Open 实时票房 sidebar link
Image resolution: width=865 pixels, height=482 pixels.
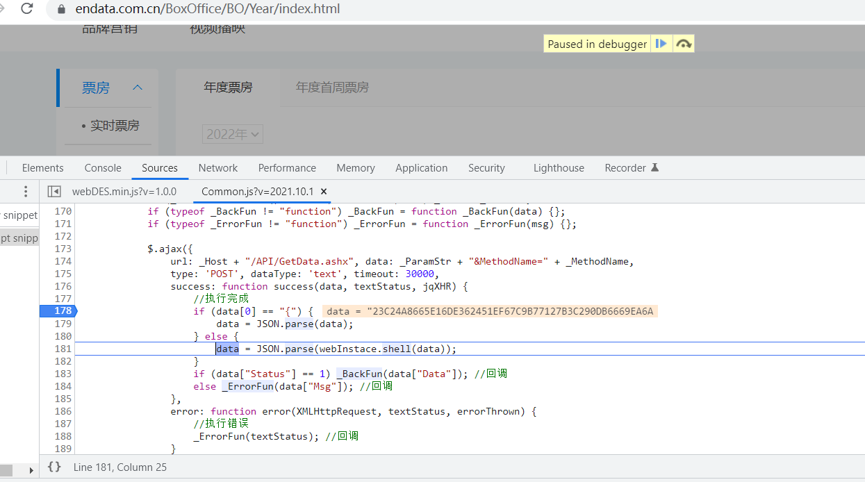[x=115, y=126]
